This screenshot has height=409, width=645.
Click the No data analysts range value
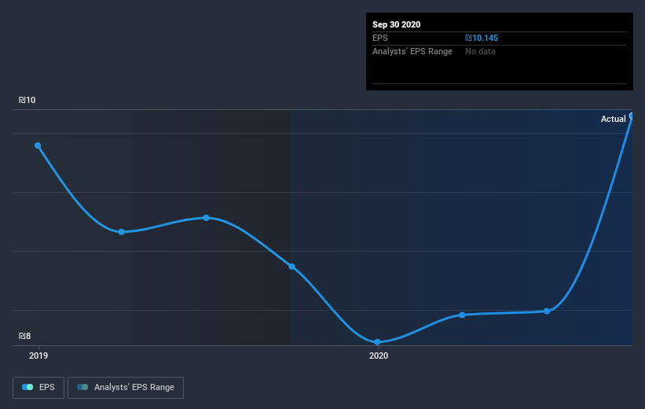[480, 51]
